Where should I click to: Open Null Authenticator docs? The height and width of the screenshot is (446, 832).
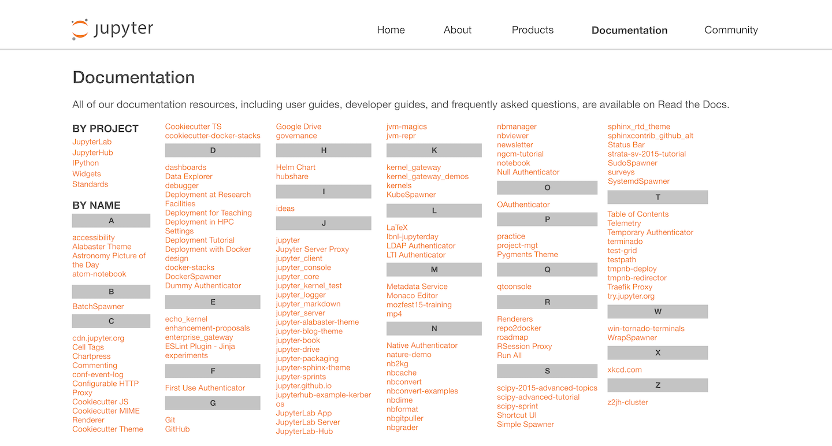(x=528, y=172)
